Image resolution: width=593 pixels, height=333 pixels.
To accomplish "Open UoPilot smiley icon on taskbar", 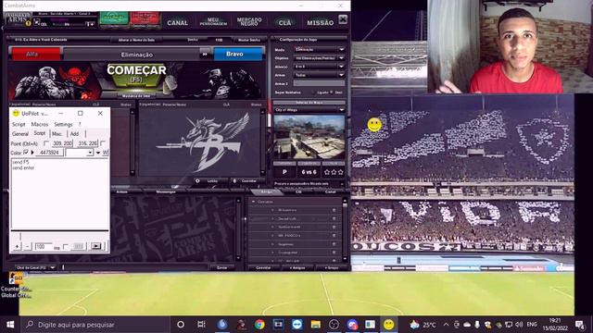I will click(388, 325).
